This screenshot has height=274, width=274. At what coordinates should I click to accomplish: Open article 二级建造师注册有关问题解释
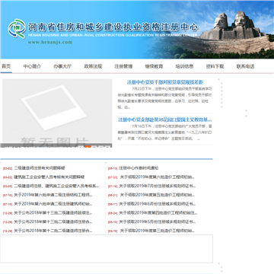click(40, 168)
